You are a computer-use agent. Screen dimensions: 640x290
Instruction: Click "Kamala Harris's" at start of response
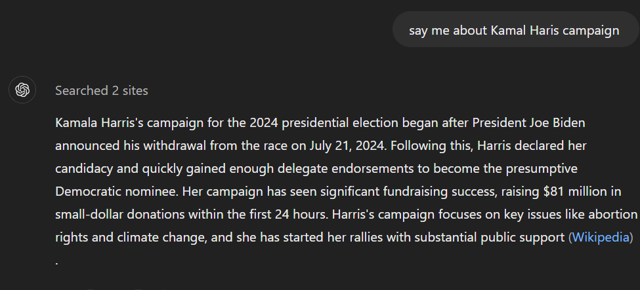click(98, 122)
